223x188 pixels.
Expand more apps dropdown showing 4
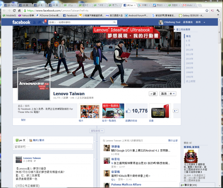tap(176, 111)
